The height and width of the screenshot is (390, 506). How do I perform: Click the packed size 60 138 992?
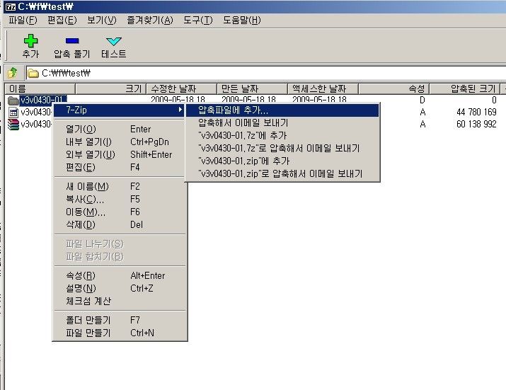point(477,125)
